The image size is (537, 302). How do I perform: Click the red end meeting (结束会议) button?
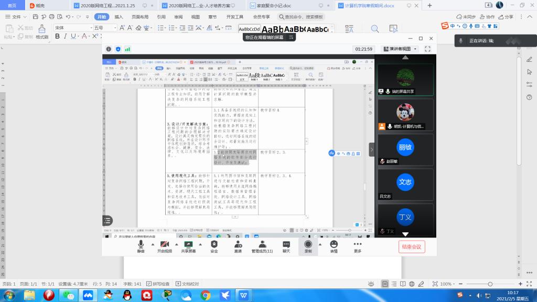411,246
